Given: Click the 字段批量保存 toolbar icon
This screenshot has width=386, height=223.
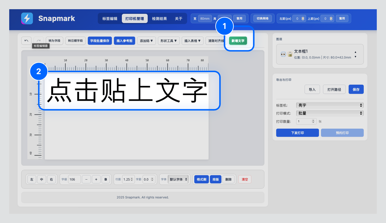Looking at the screenshot, I should 100,41.
